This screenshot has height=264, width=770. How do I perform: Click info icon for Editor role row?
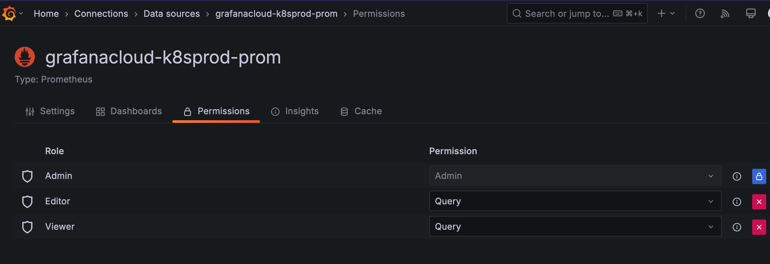click(737, 202)
